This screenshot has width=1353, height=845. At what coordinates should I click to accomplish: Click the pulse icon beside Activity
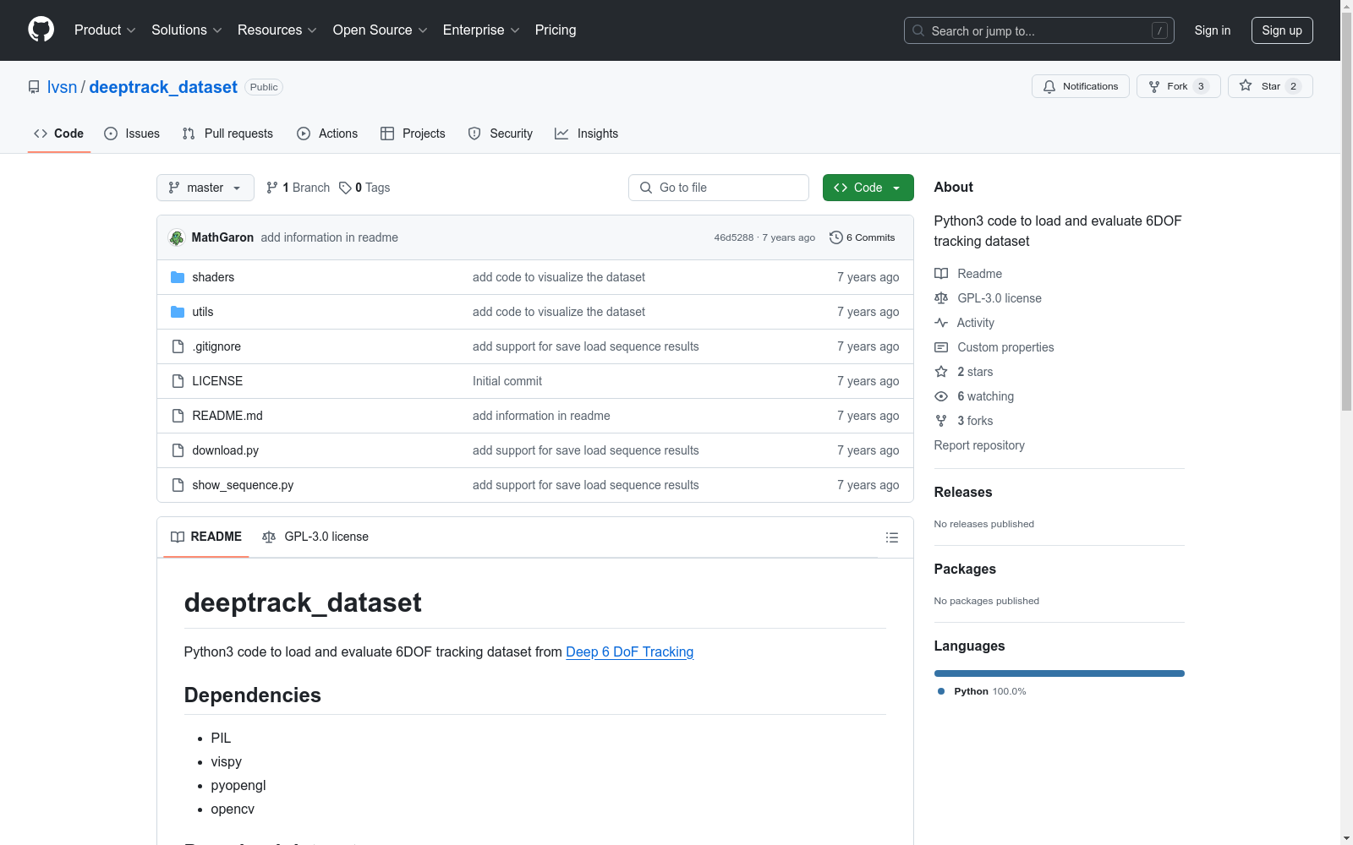pyautogui.click(x=941, y=323)
